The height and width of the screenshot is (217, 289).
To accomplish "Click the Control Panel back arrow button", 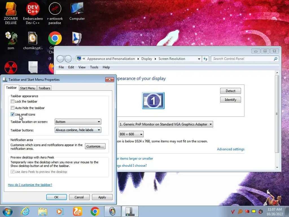I will pyautogui.click(x=60, y=59).
